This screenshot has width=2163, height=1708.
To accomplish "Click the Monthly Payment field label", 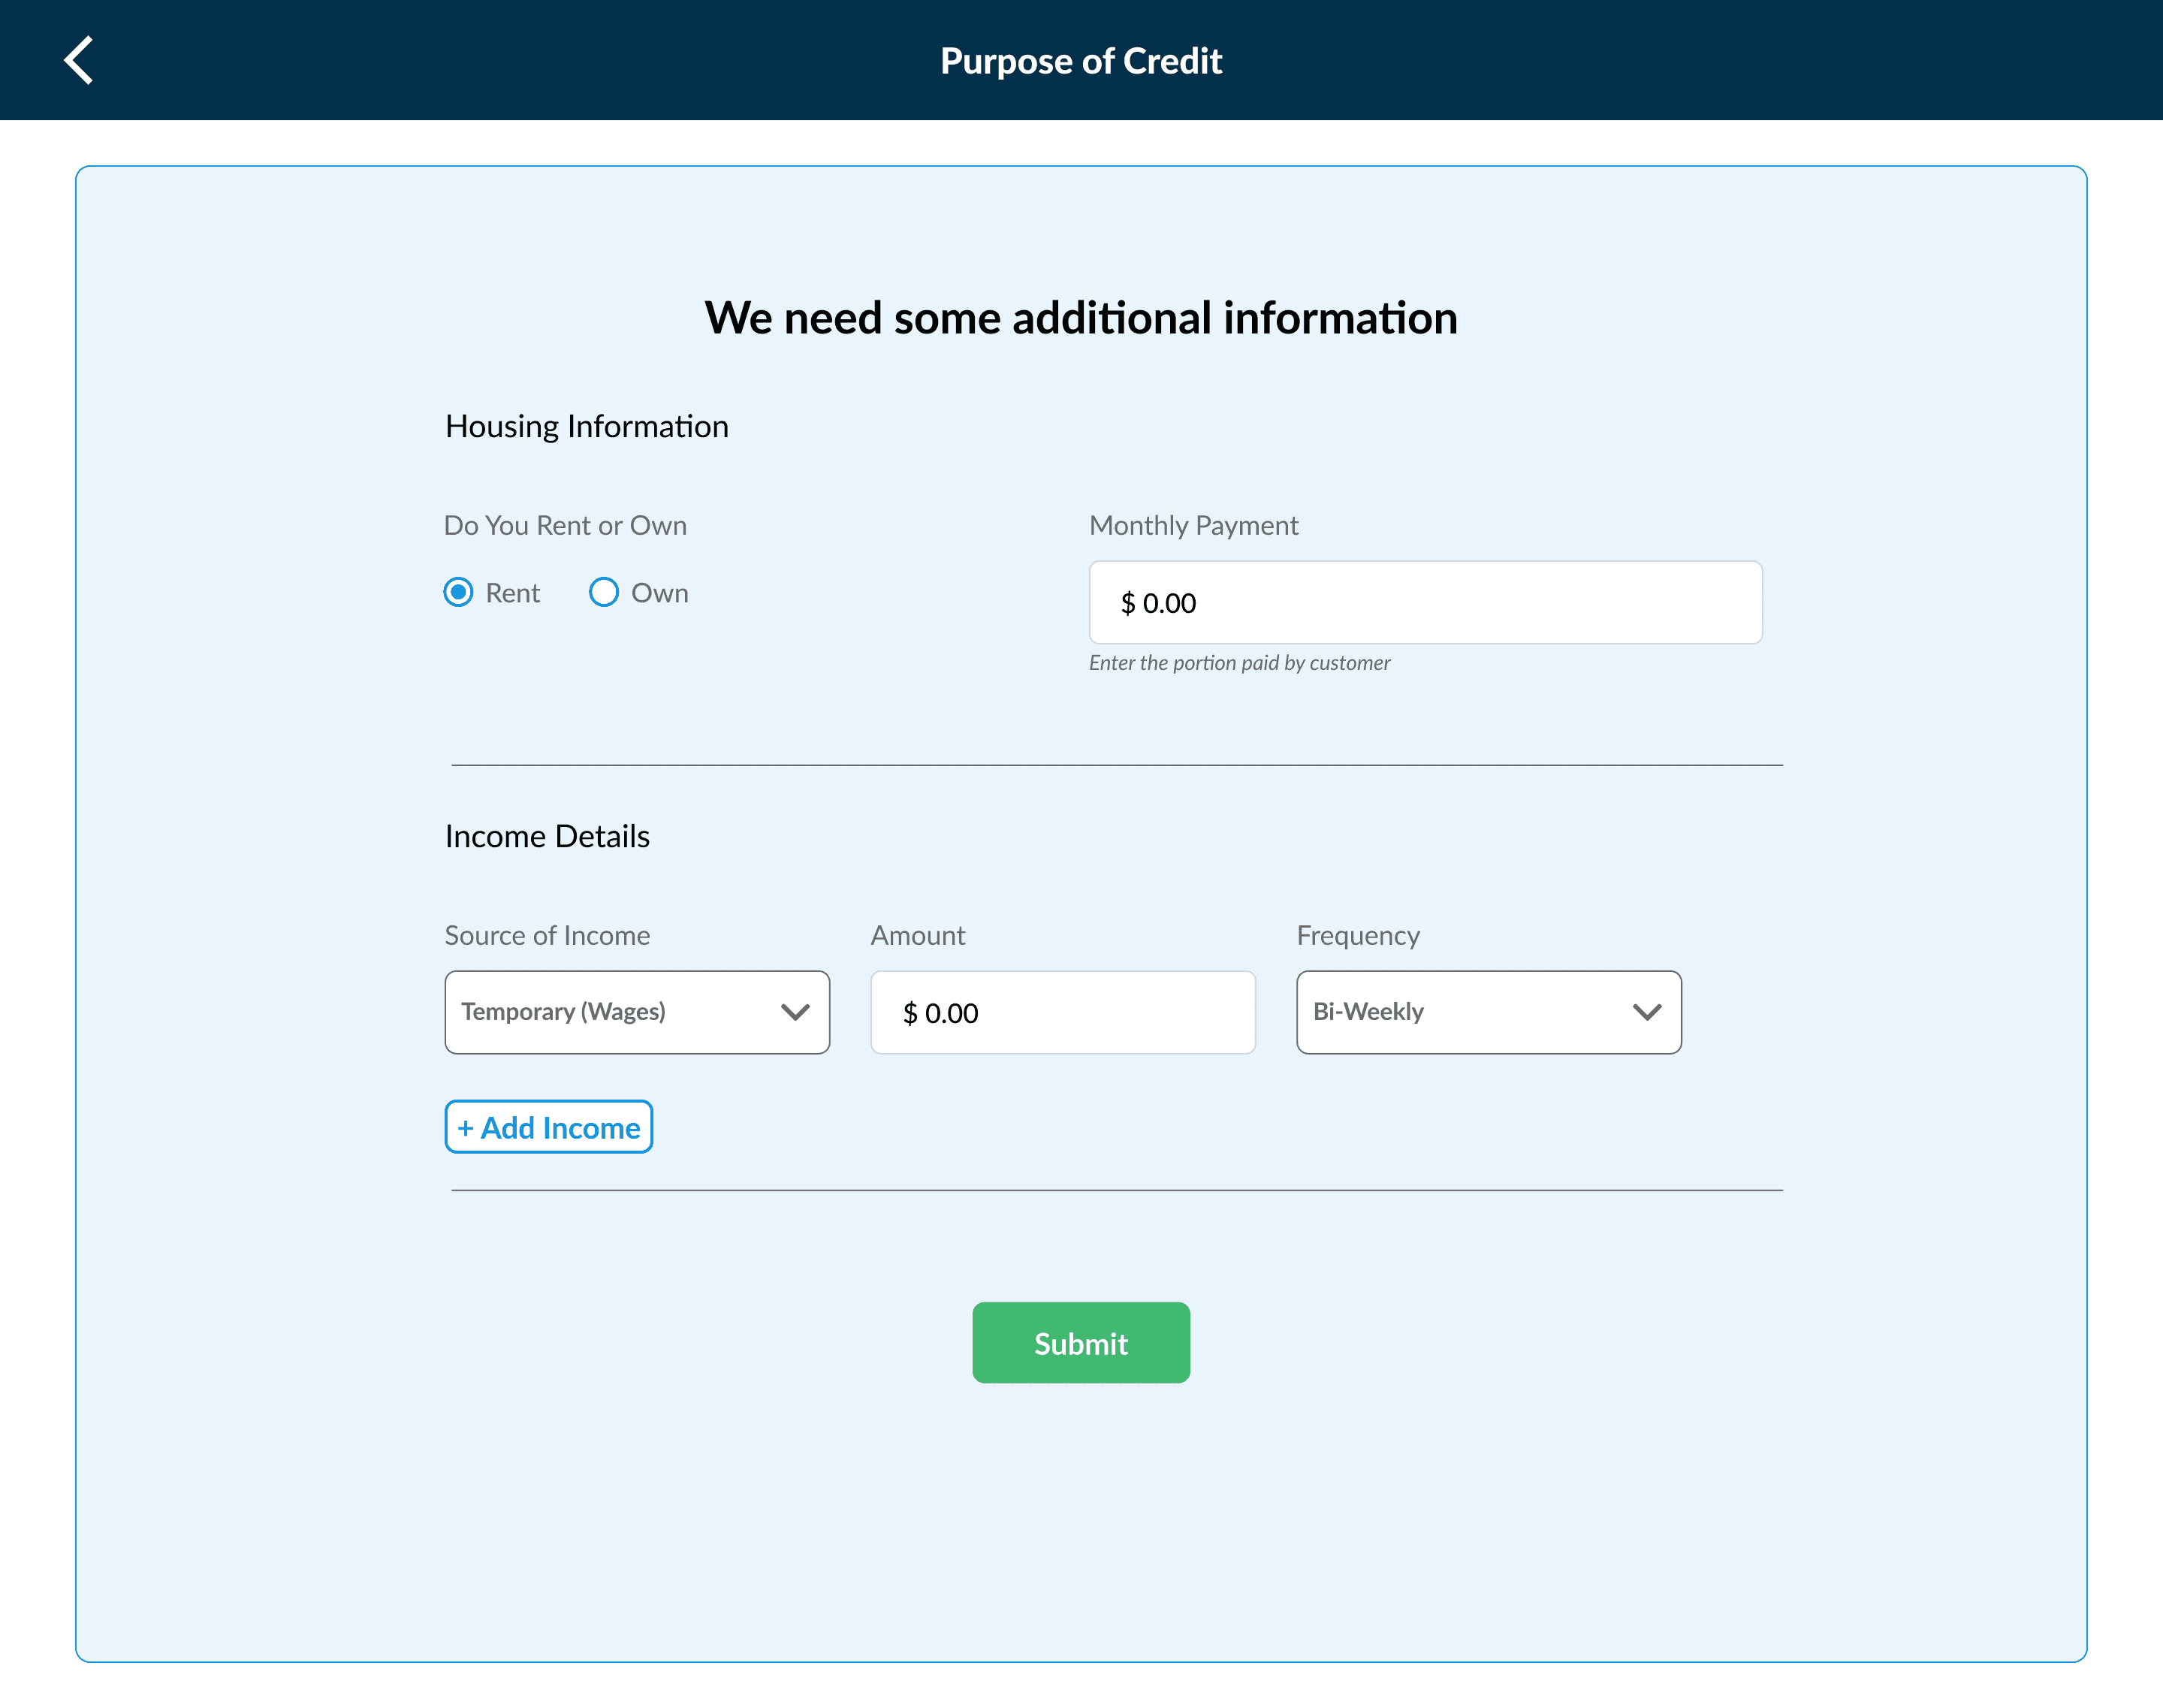I will pyautogui.click(x=1193, y=525).
